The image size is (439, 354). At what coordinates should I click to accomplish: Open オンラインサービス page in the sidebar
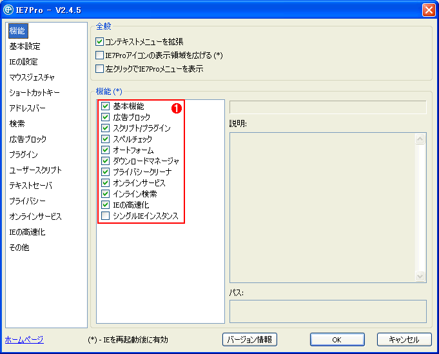[35, 217]
